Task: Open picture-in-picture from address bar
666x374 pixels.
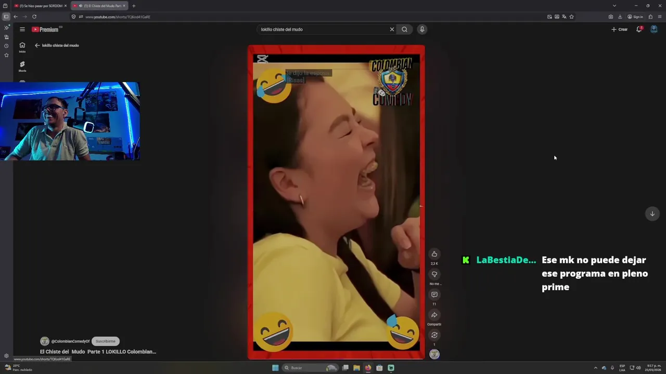Action: pyautogui.click(x=549, y=17)
